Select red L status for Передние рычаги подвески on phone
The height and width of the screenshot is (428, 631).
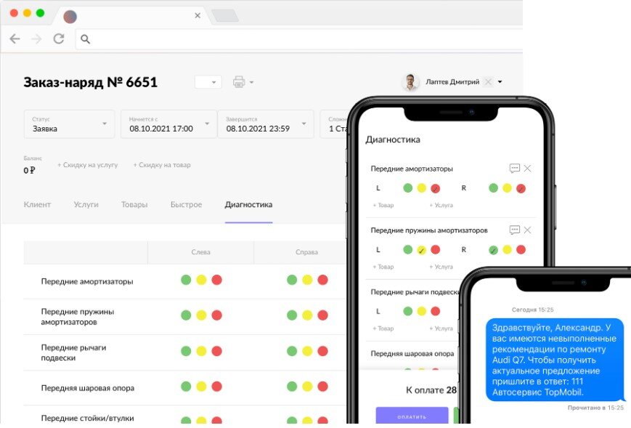click(x=435, y=311)
